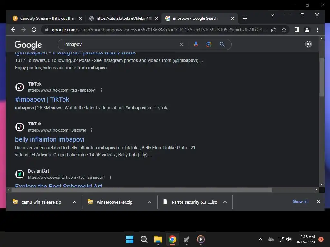Click the vertical scrollbar thumb
Viewport: 330px width, 247px height.
[321, 77]
